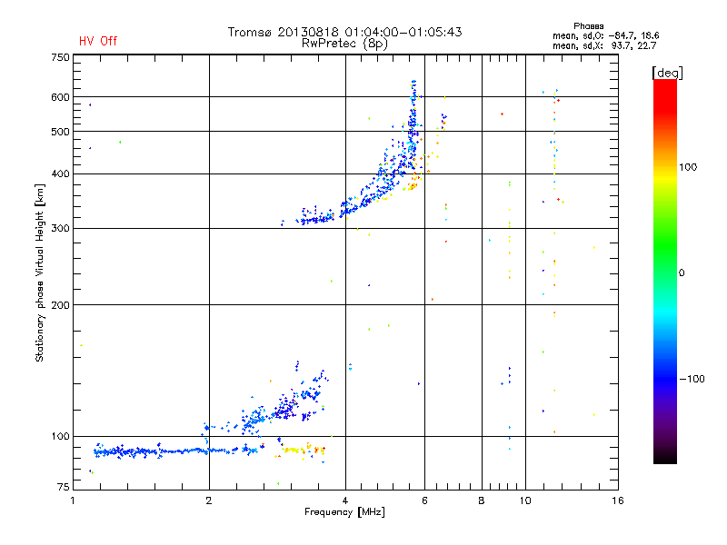Viewport: 727px width, 545px height.
Task: Pick the black bottom of the phase colorbar
Action: 665,457
